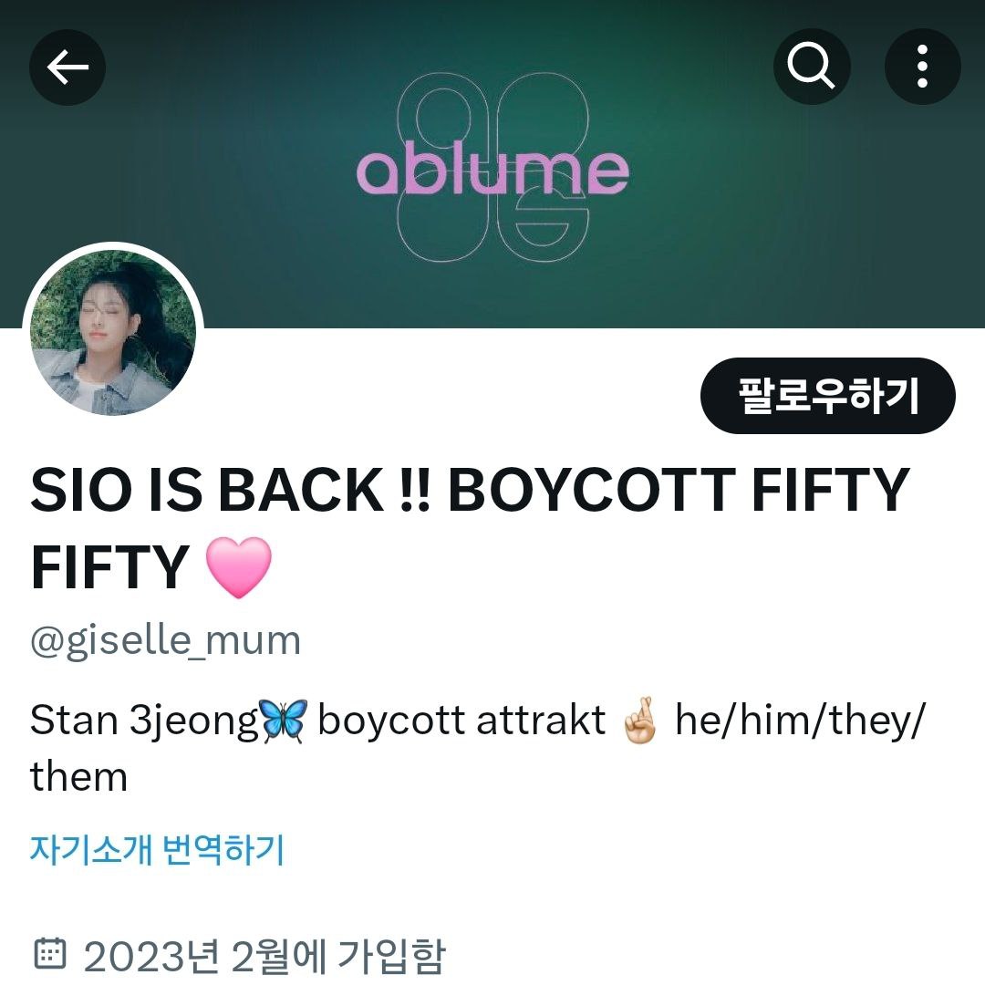
Task: Click the he/him/they pronouns text
Action: [800, 721]
